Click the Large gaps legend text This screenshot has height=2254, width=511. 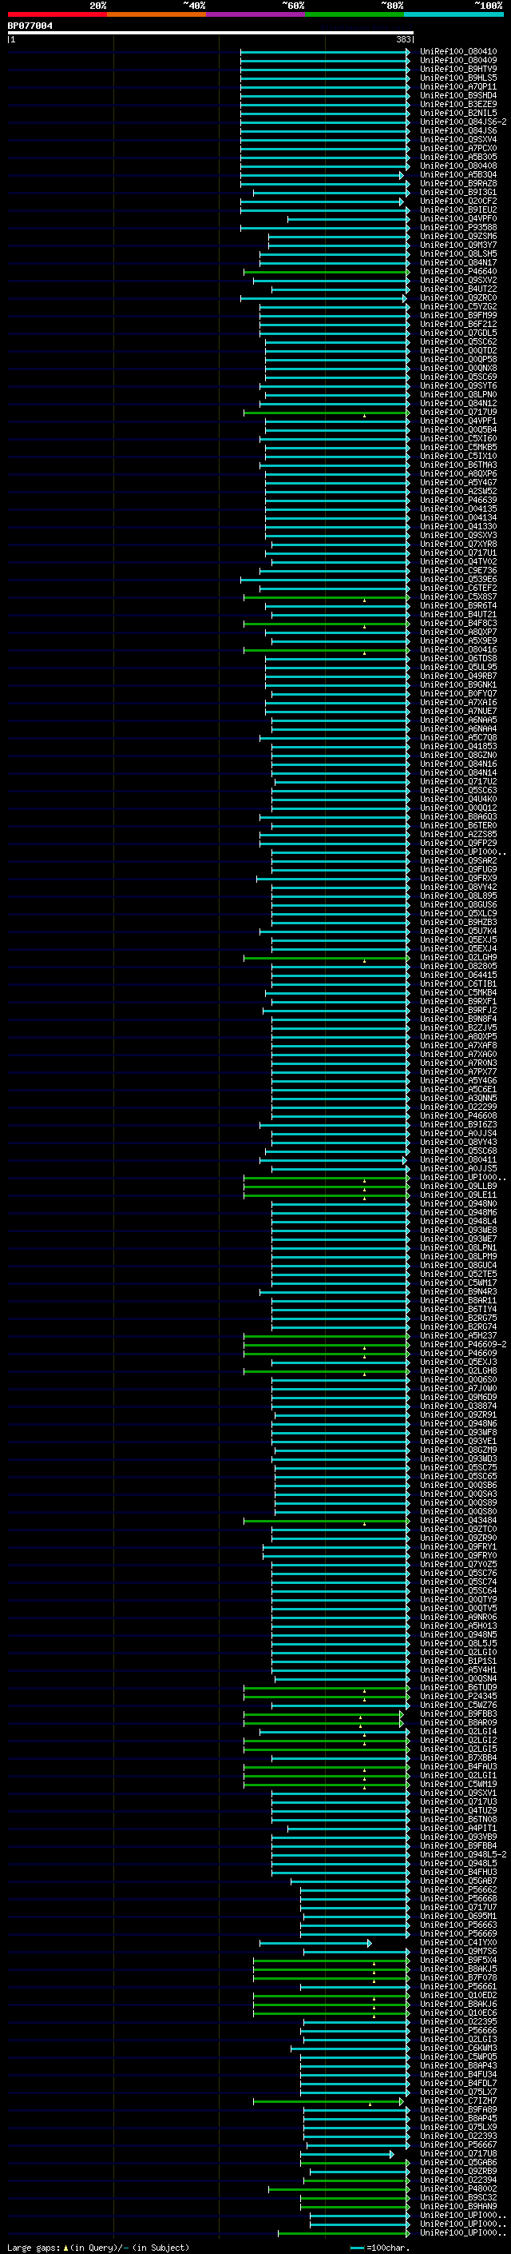tap(98, 2247)
